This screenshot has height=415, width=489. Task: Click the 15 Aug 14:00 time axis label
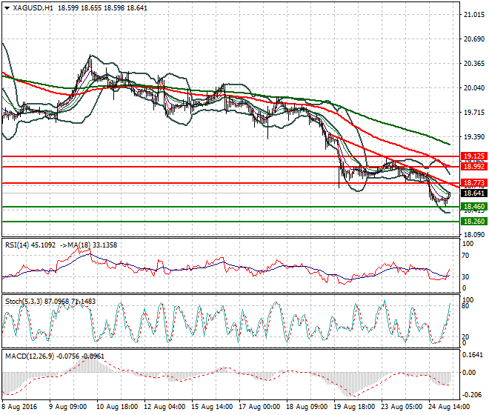point(212,407)
